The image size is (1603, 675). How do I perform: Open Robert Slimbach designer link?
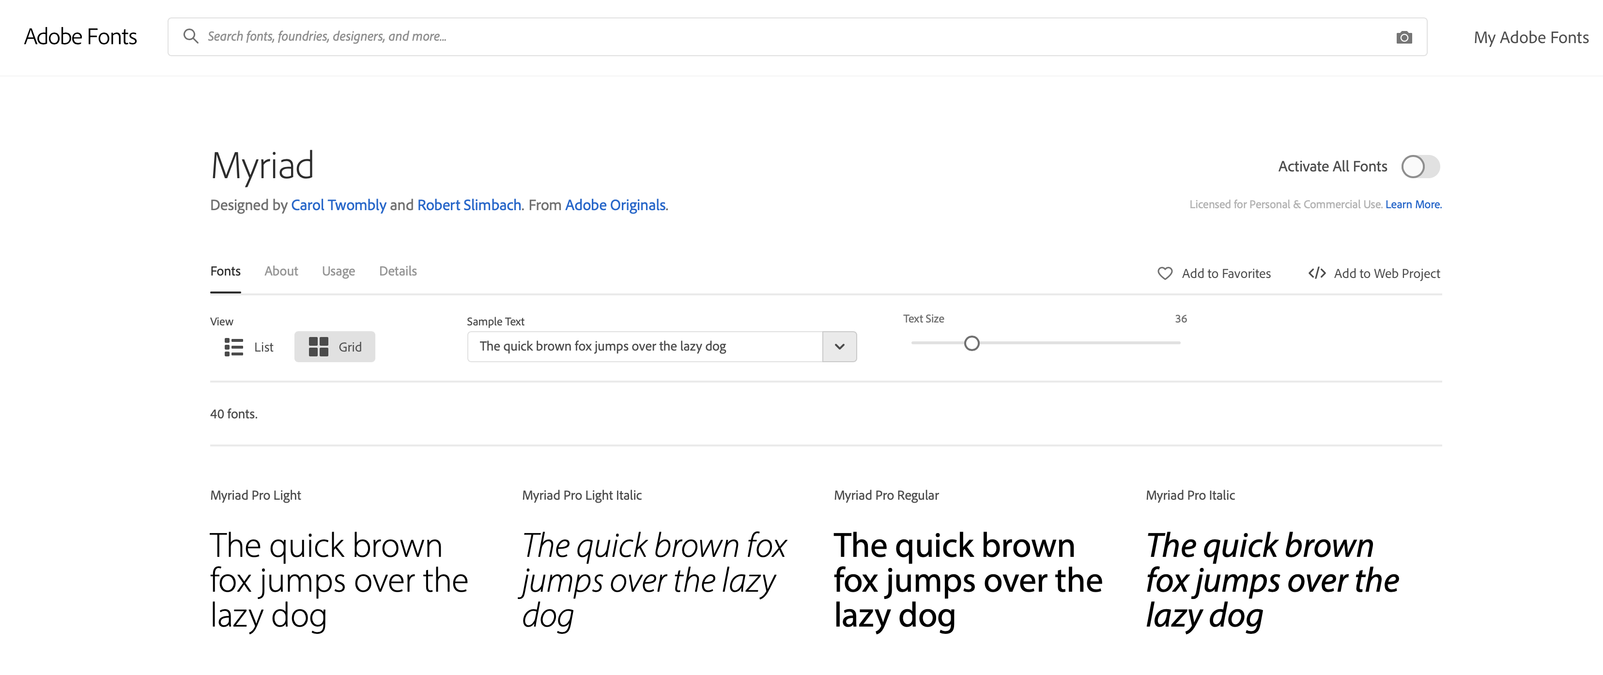[x=469, y=205]
